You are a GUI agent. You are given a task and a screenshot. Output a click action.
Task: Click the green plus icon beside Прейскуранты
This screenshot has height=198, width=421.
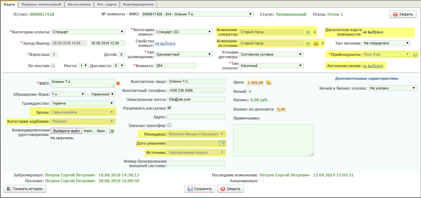pos(415,54)
